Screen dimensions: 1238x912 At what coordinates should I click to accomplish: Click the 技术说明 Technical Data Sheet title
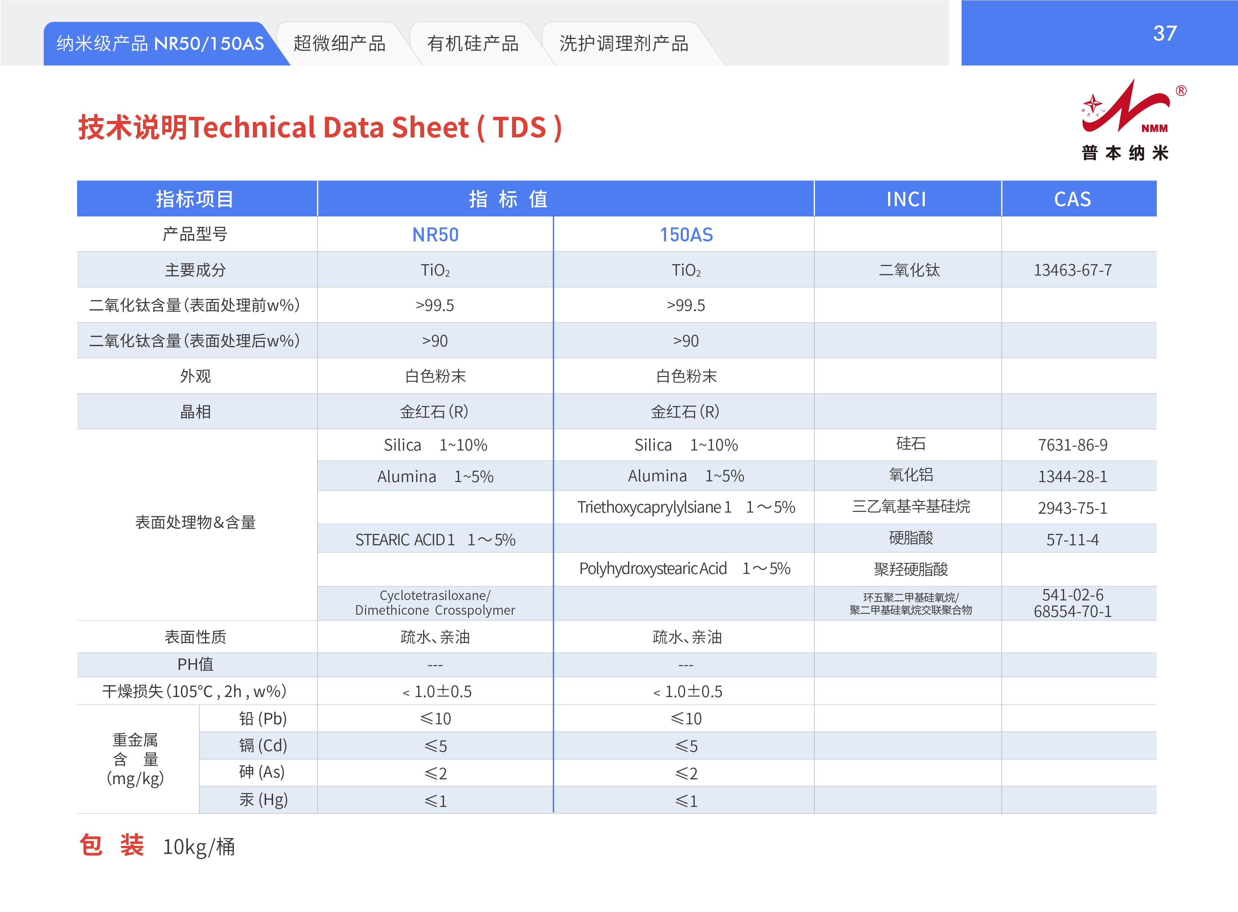320,128
